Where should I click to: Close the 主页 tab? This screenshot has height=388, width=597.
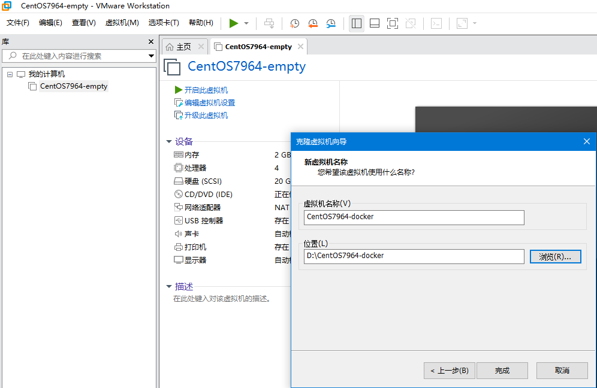(x=201, y=47)
